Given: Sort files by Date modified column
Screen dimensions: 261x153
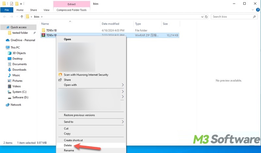Looking at the screenshot, I should 110,24.
